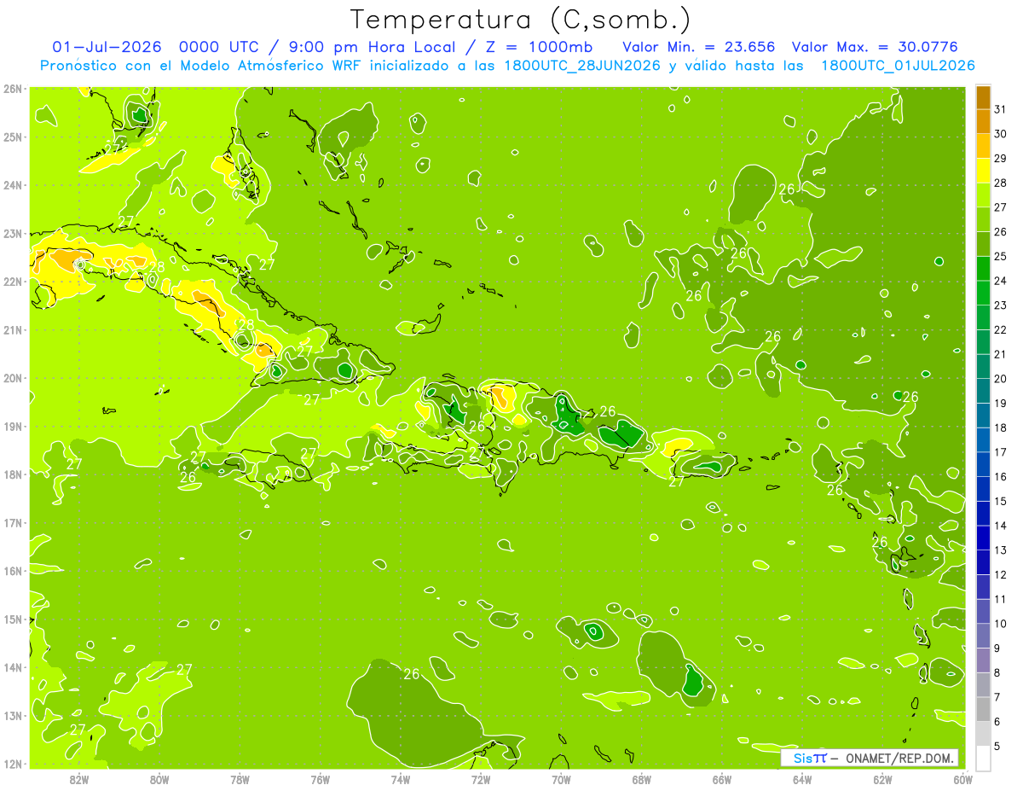Click the "SisPI" logo text

810,758
